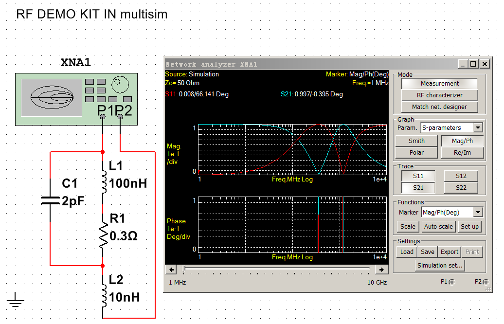Click the XNA1 network analyzer instrument icon
504x324 pixels.
[75, 99]
